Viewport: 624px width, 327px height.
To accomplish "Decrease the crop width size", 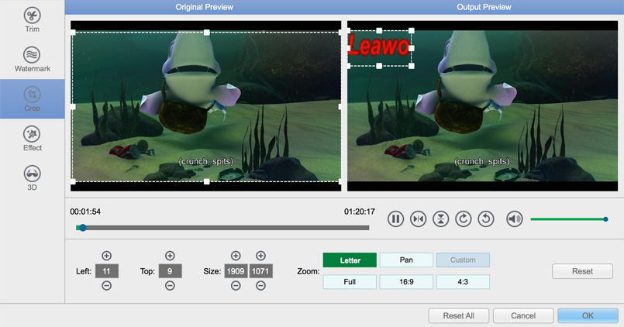I will [236, 286].
